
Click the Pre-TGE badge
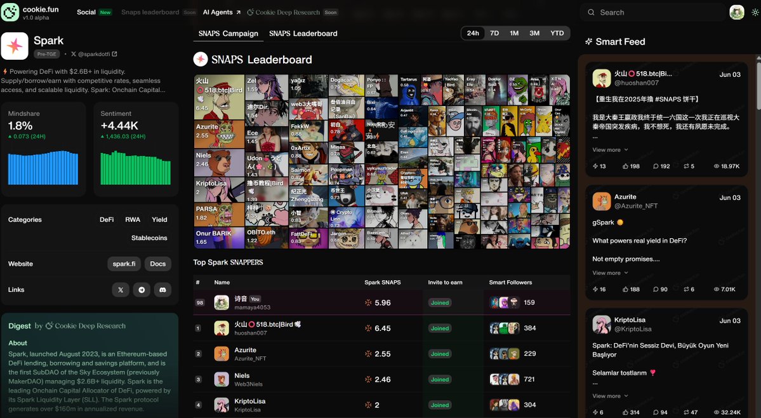[46, 54]
